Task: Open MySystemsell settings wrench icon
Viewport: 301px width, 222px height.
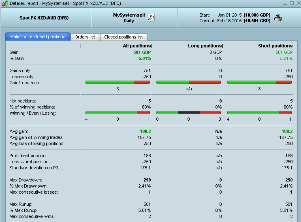Action: tap(151, 18)
